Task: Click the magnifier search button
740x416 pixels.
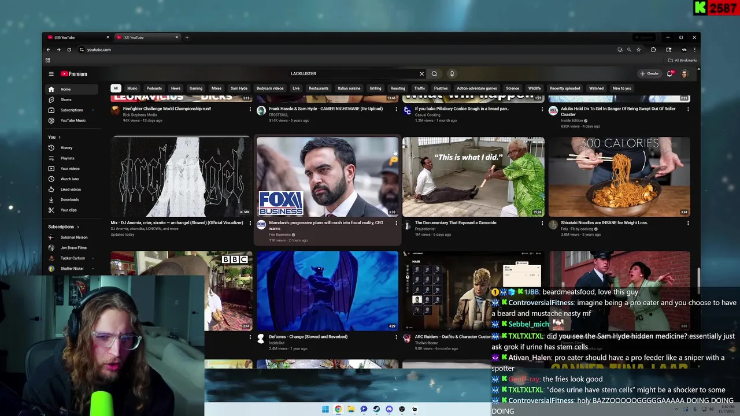Action: pyautogui.click(x=434, y=73)
